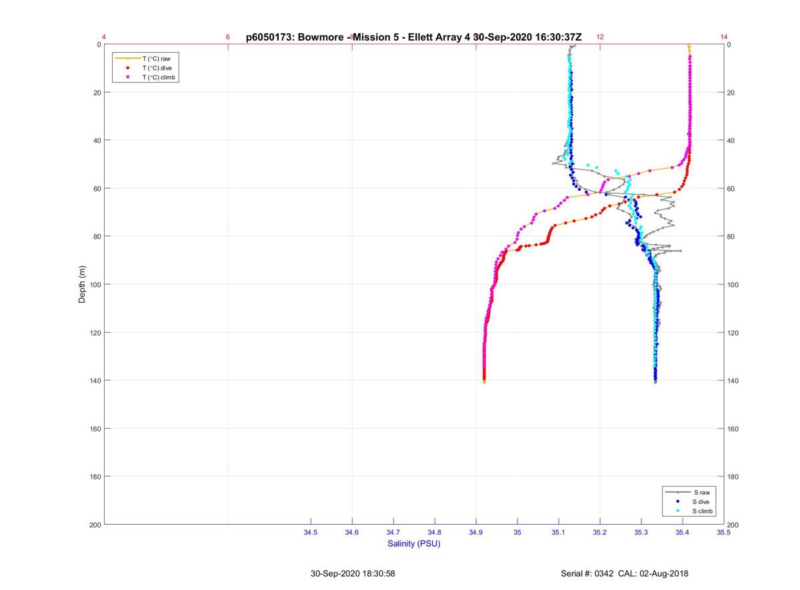Select the 'S climb' legend label
Screen dimensions: 800x590
click(703, 511)
